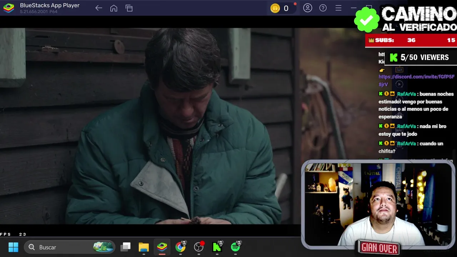Screen dimensions: 457x257
Task: Open the BlueStacks hamburger menu
Action: coord(338,8)
